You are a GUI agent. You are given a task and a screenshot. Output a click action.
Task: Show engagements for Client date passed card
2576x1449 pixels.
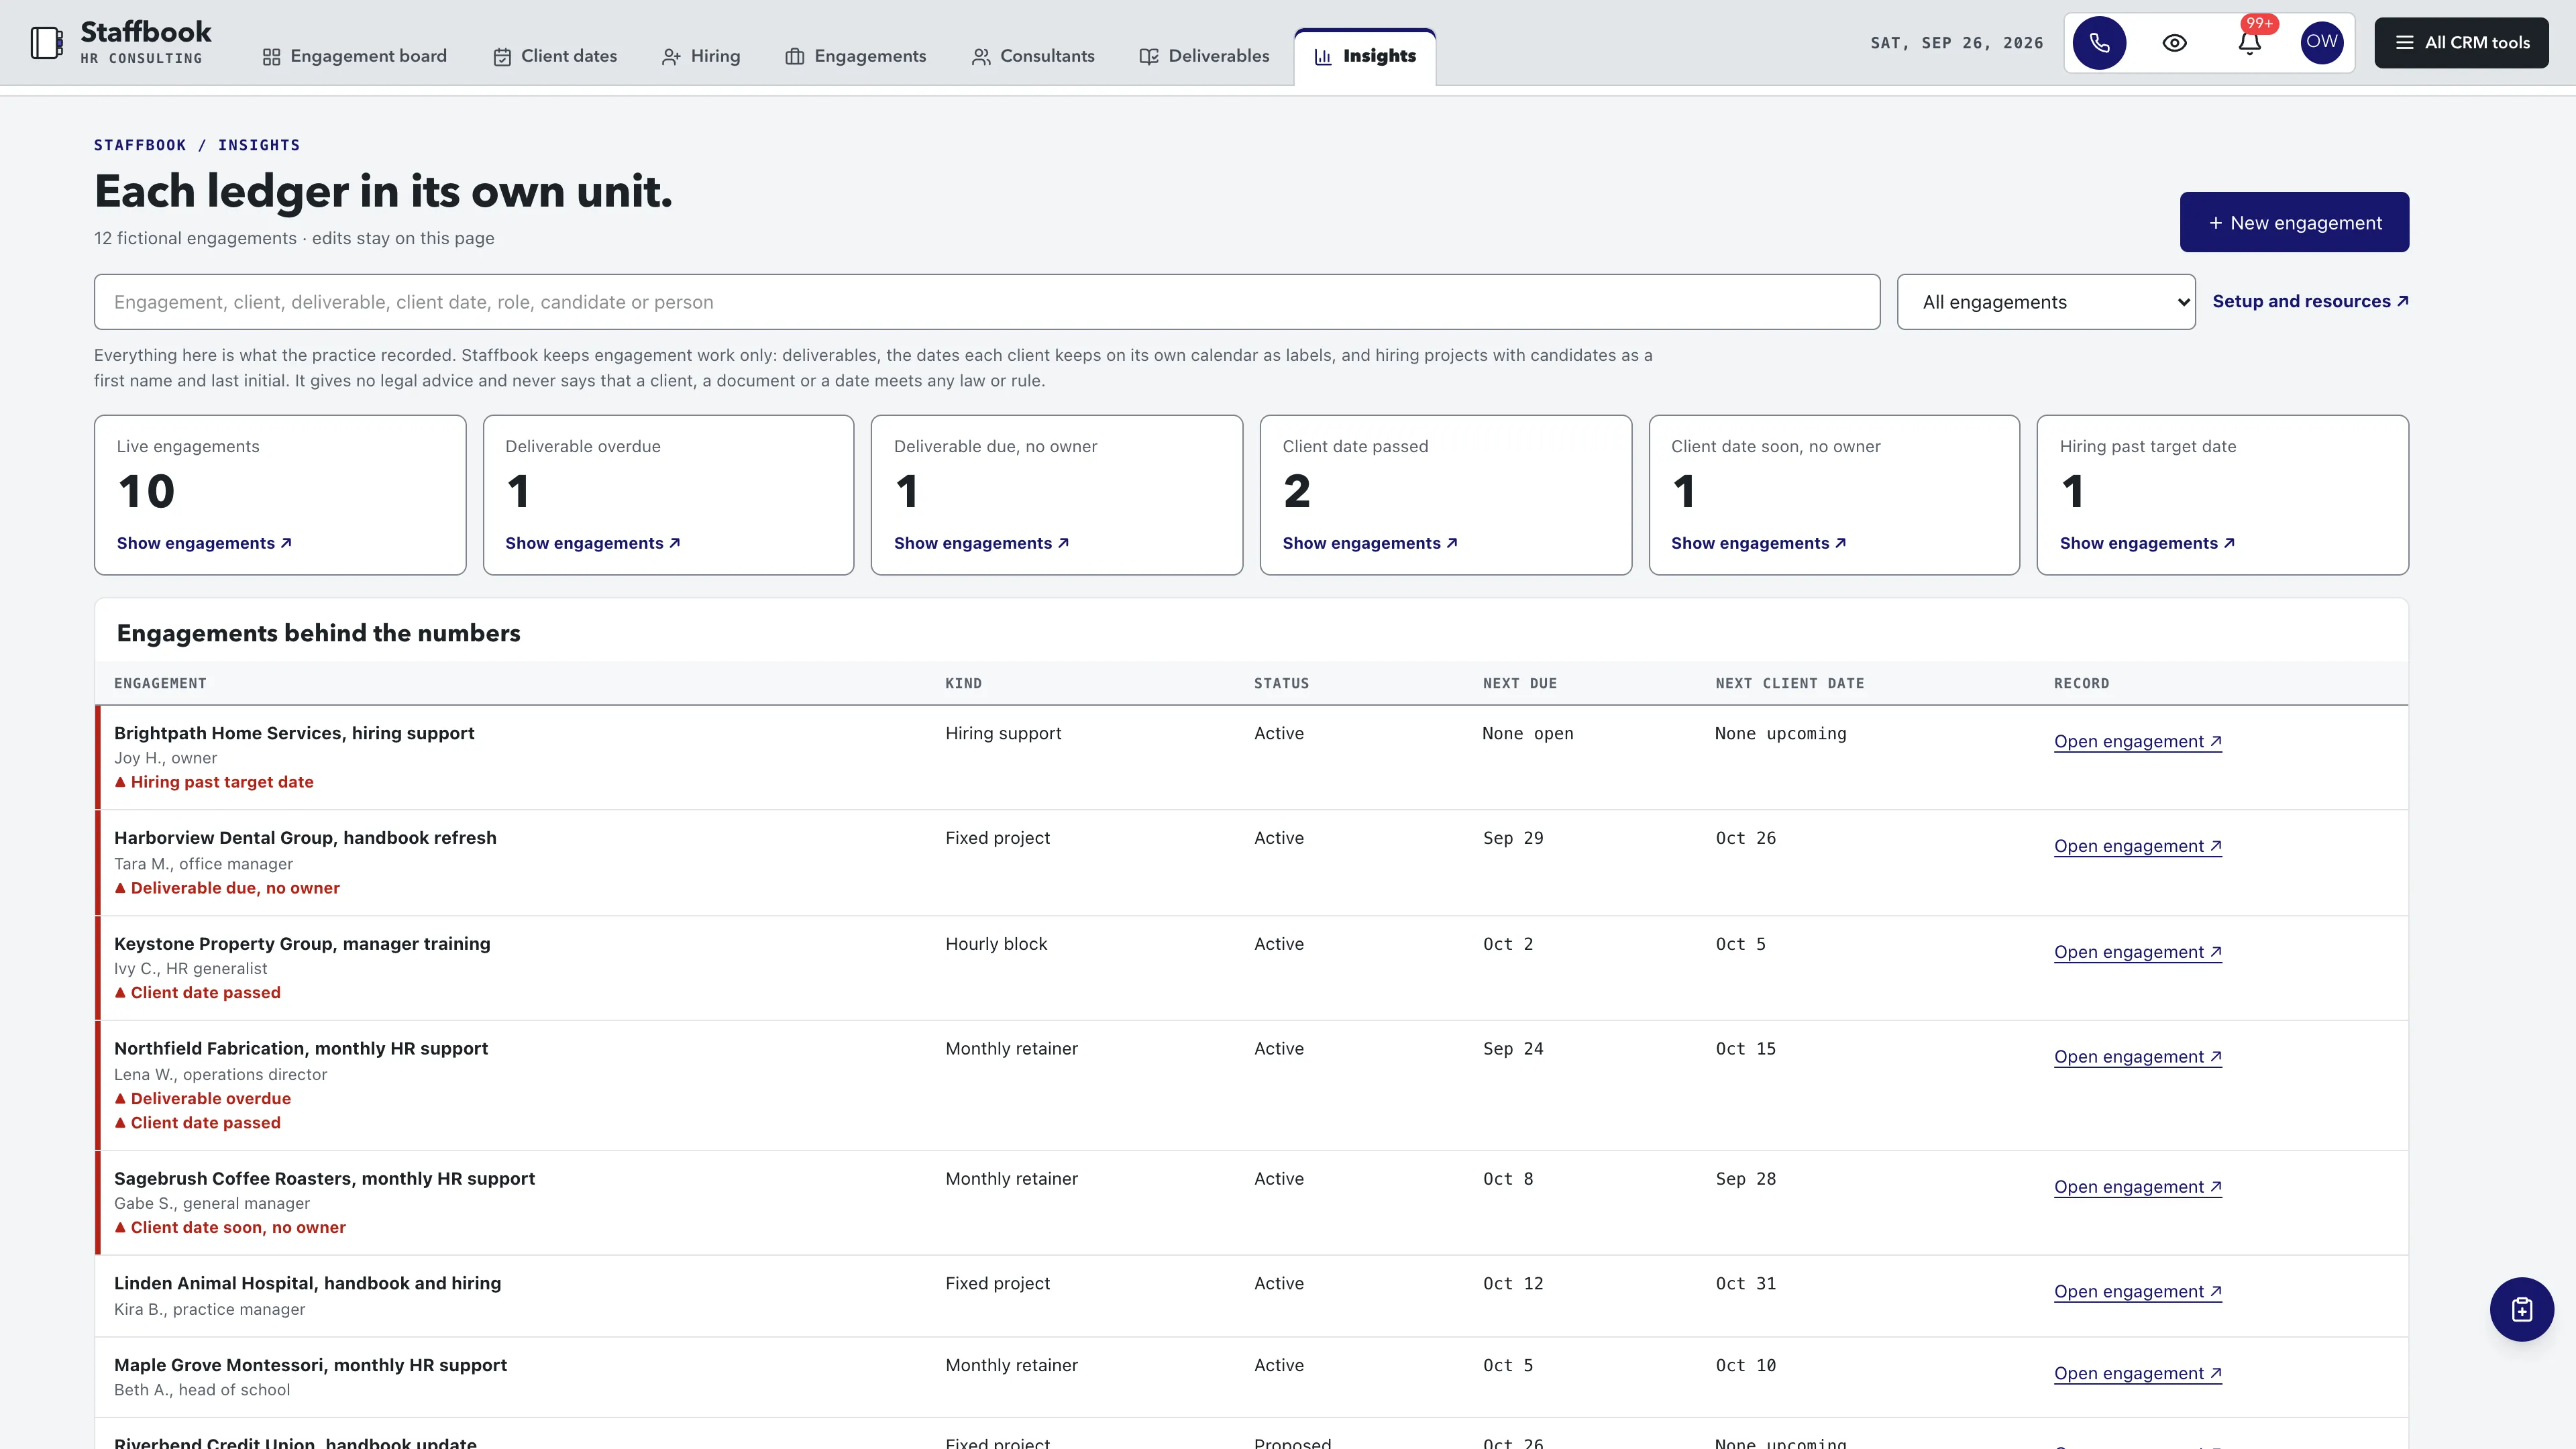point(1370,543)
